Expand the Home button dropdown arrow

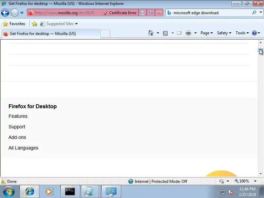coord(158,33)
